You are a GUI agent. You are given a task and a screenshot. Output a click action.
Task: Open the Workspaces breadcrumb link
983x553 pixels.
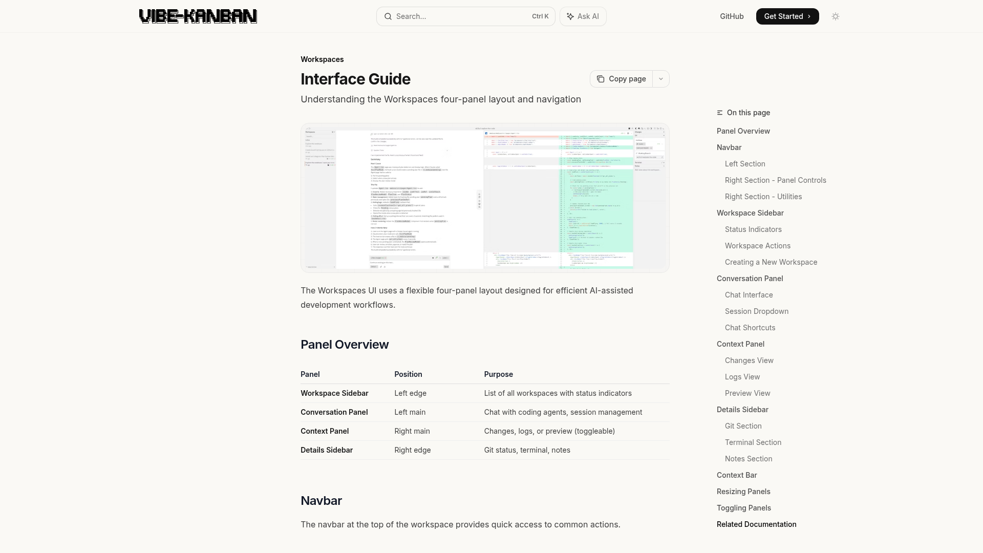[x=322, y=59]
